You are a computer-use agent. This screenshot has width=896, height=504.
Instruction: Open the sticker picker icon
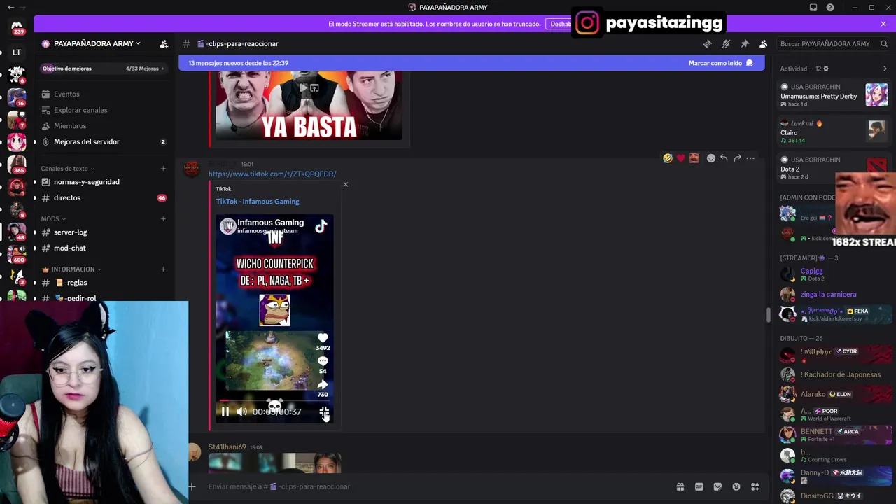pyautogui.click(x=717, y=486)
